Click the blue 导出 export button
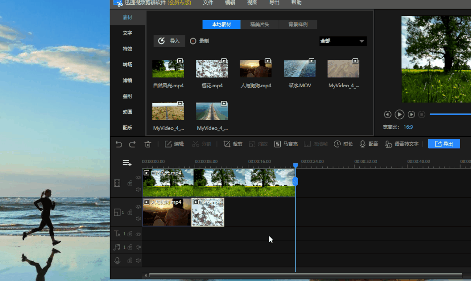This screenshot has width=471, height=281. 444,144
